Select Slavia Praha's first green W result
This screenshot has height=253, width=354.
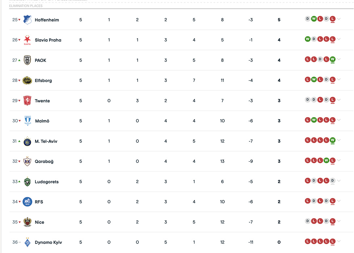[307, 39]
